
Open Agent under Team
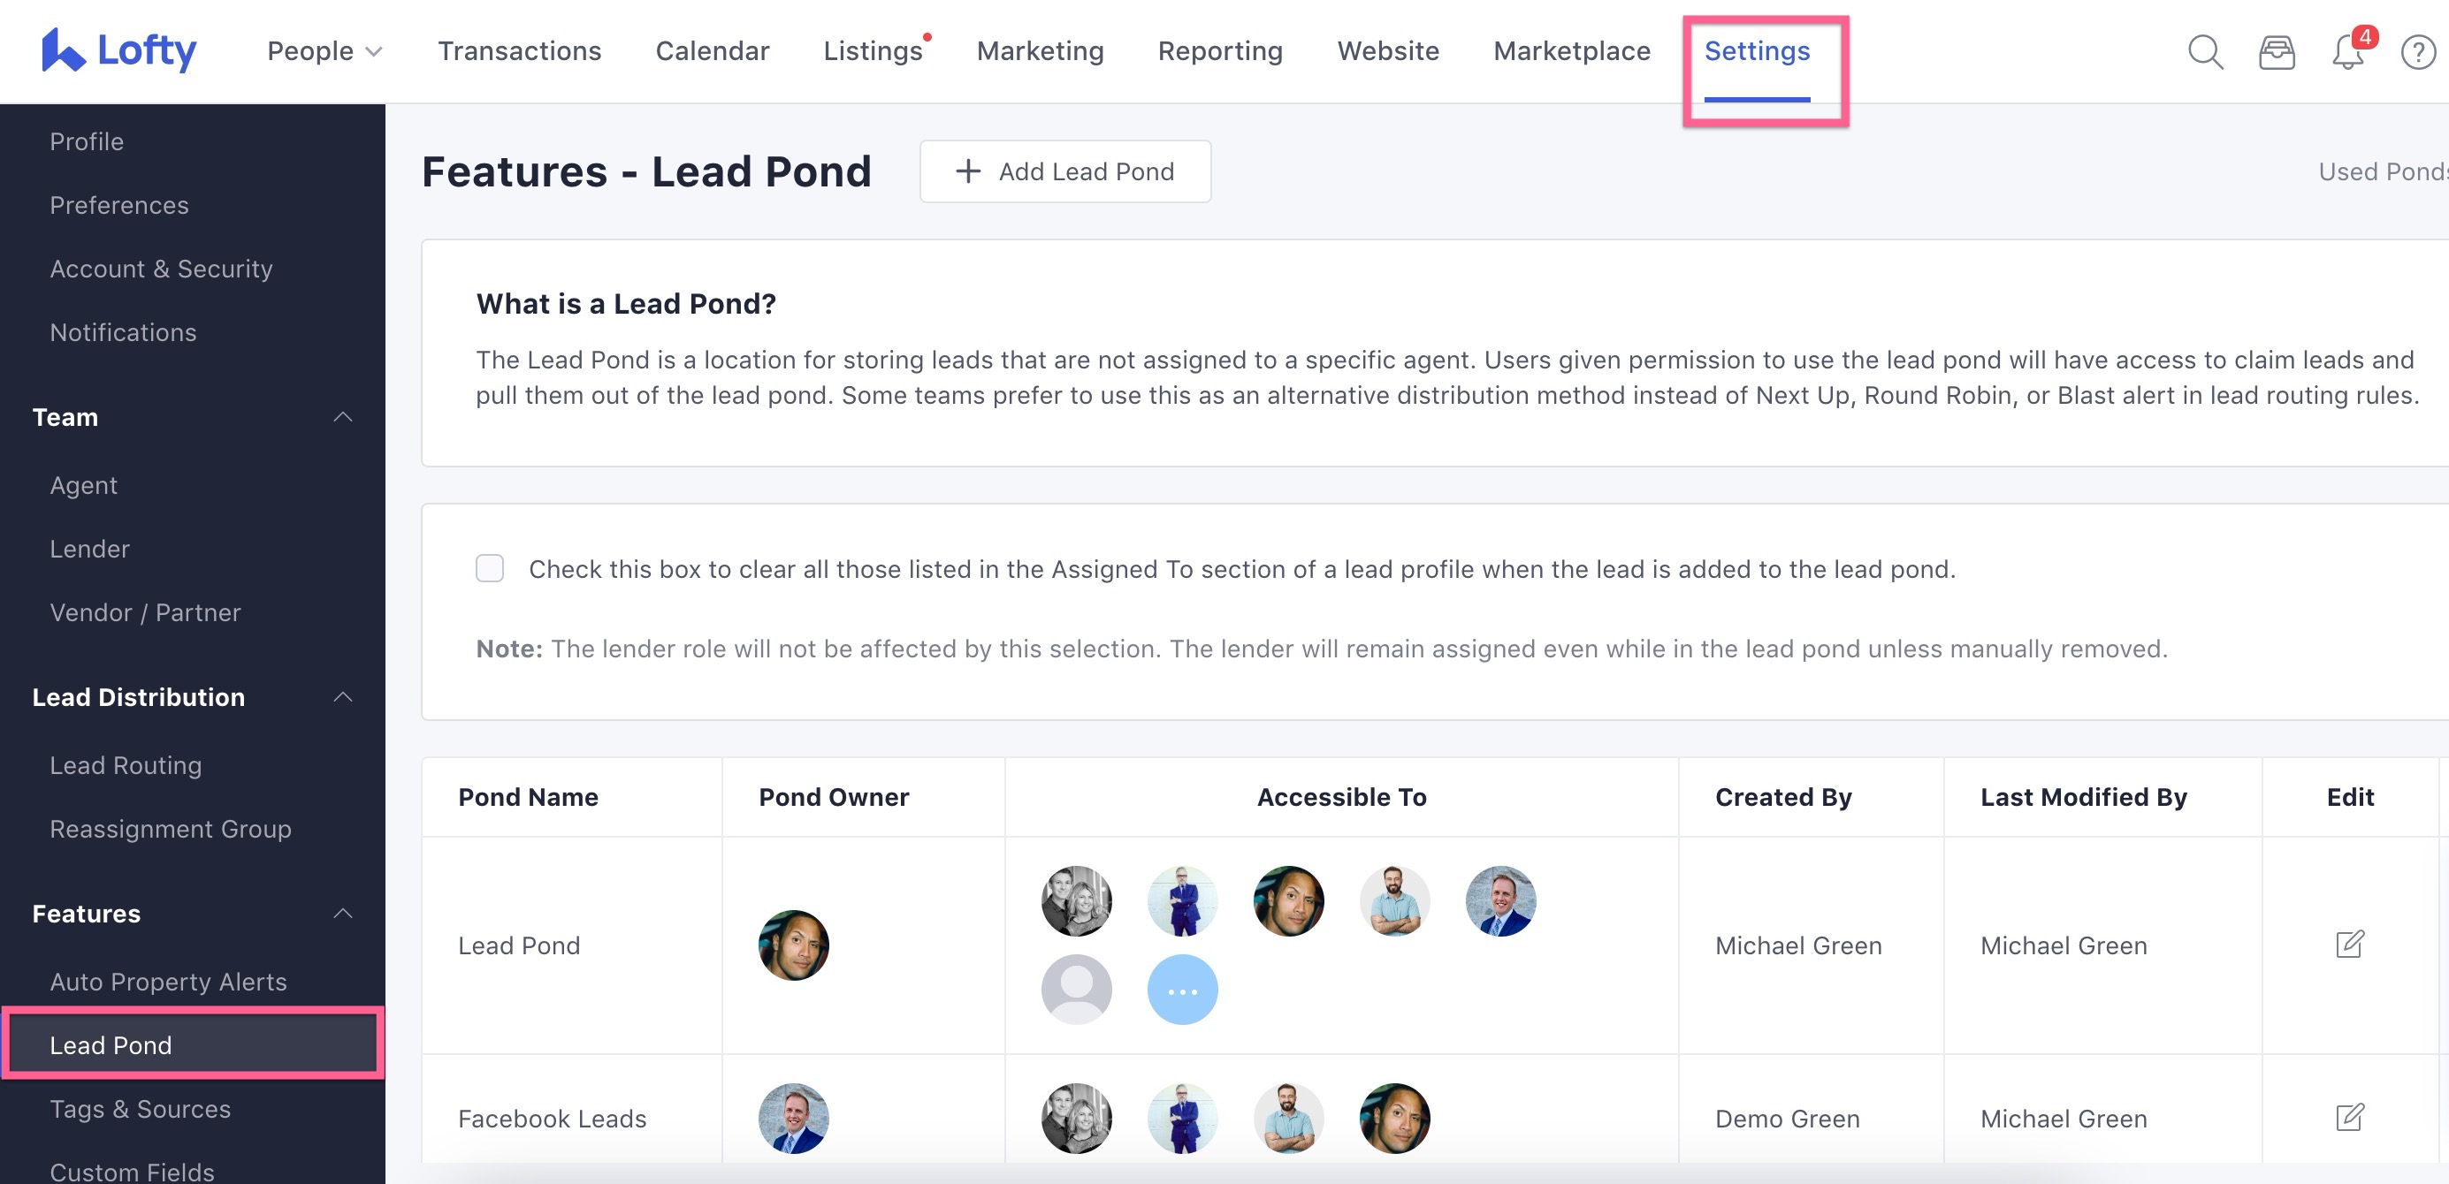click(x=84, y=484)
